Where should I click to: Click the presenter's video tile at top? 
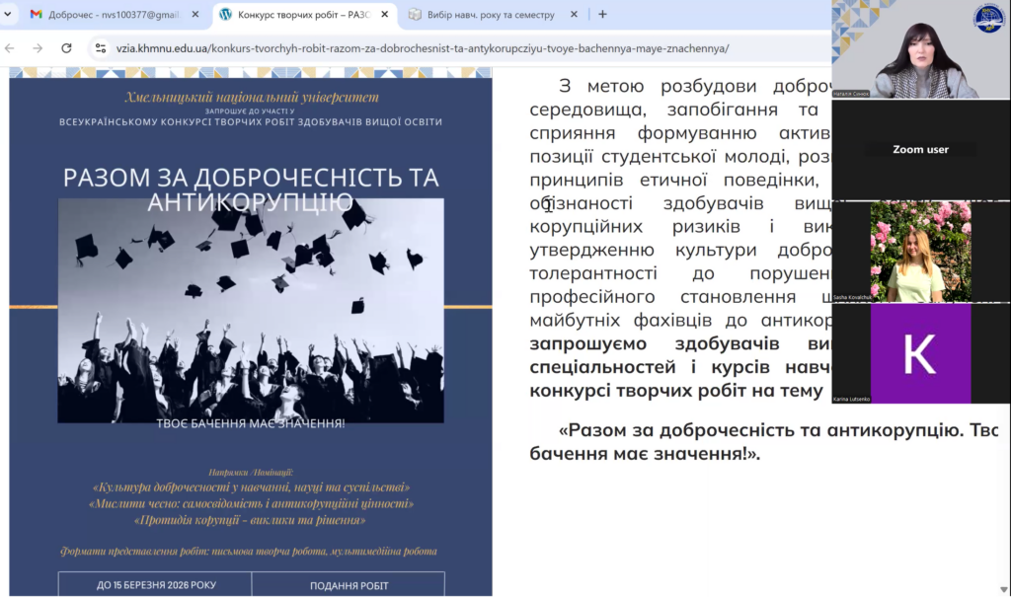click(920, 49)
